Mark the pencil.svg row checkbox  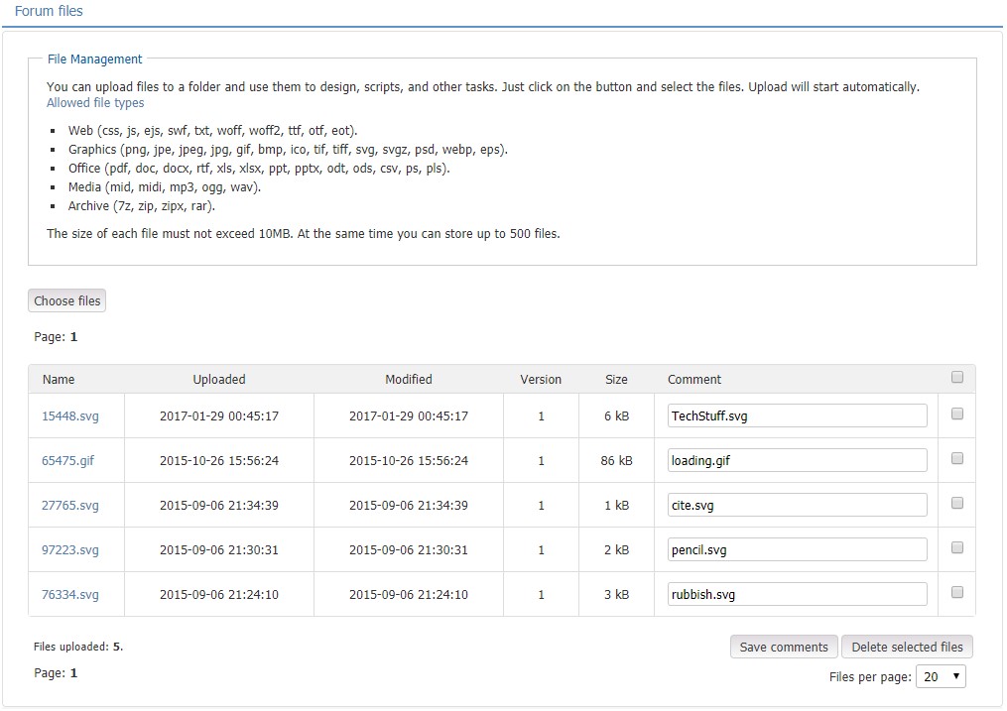[956, 547]
